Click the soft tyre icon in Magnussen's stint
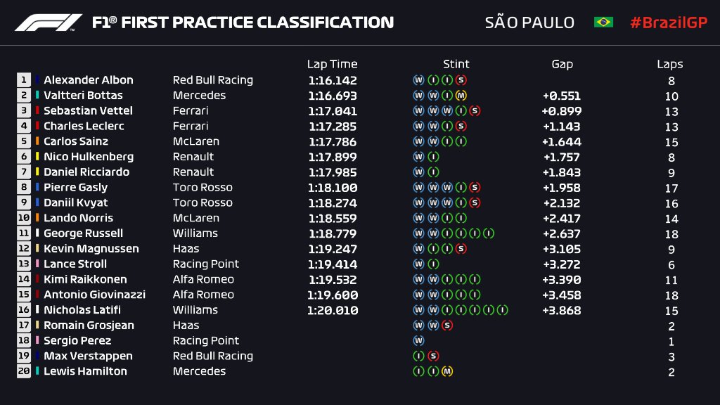Image resolution: width=720 pixels, height=405 pixels. 461,249
